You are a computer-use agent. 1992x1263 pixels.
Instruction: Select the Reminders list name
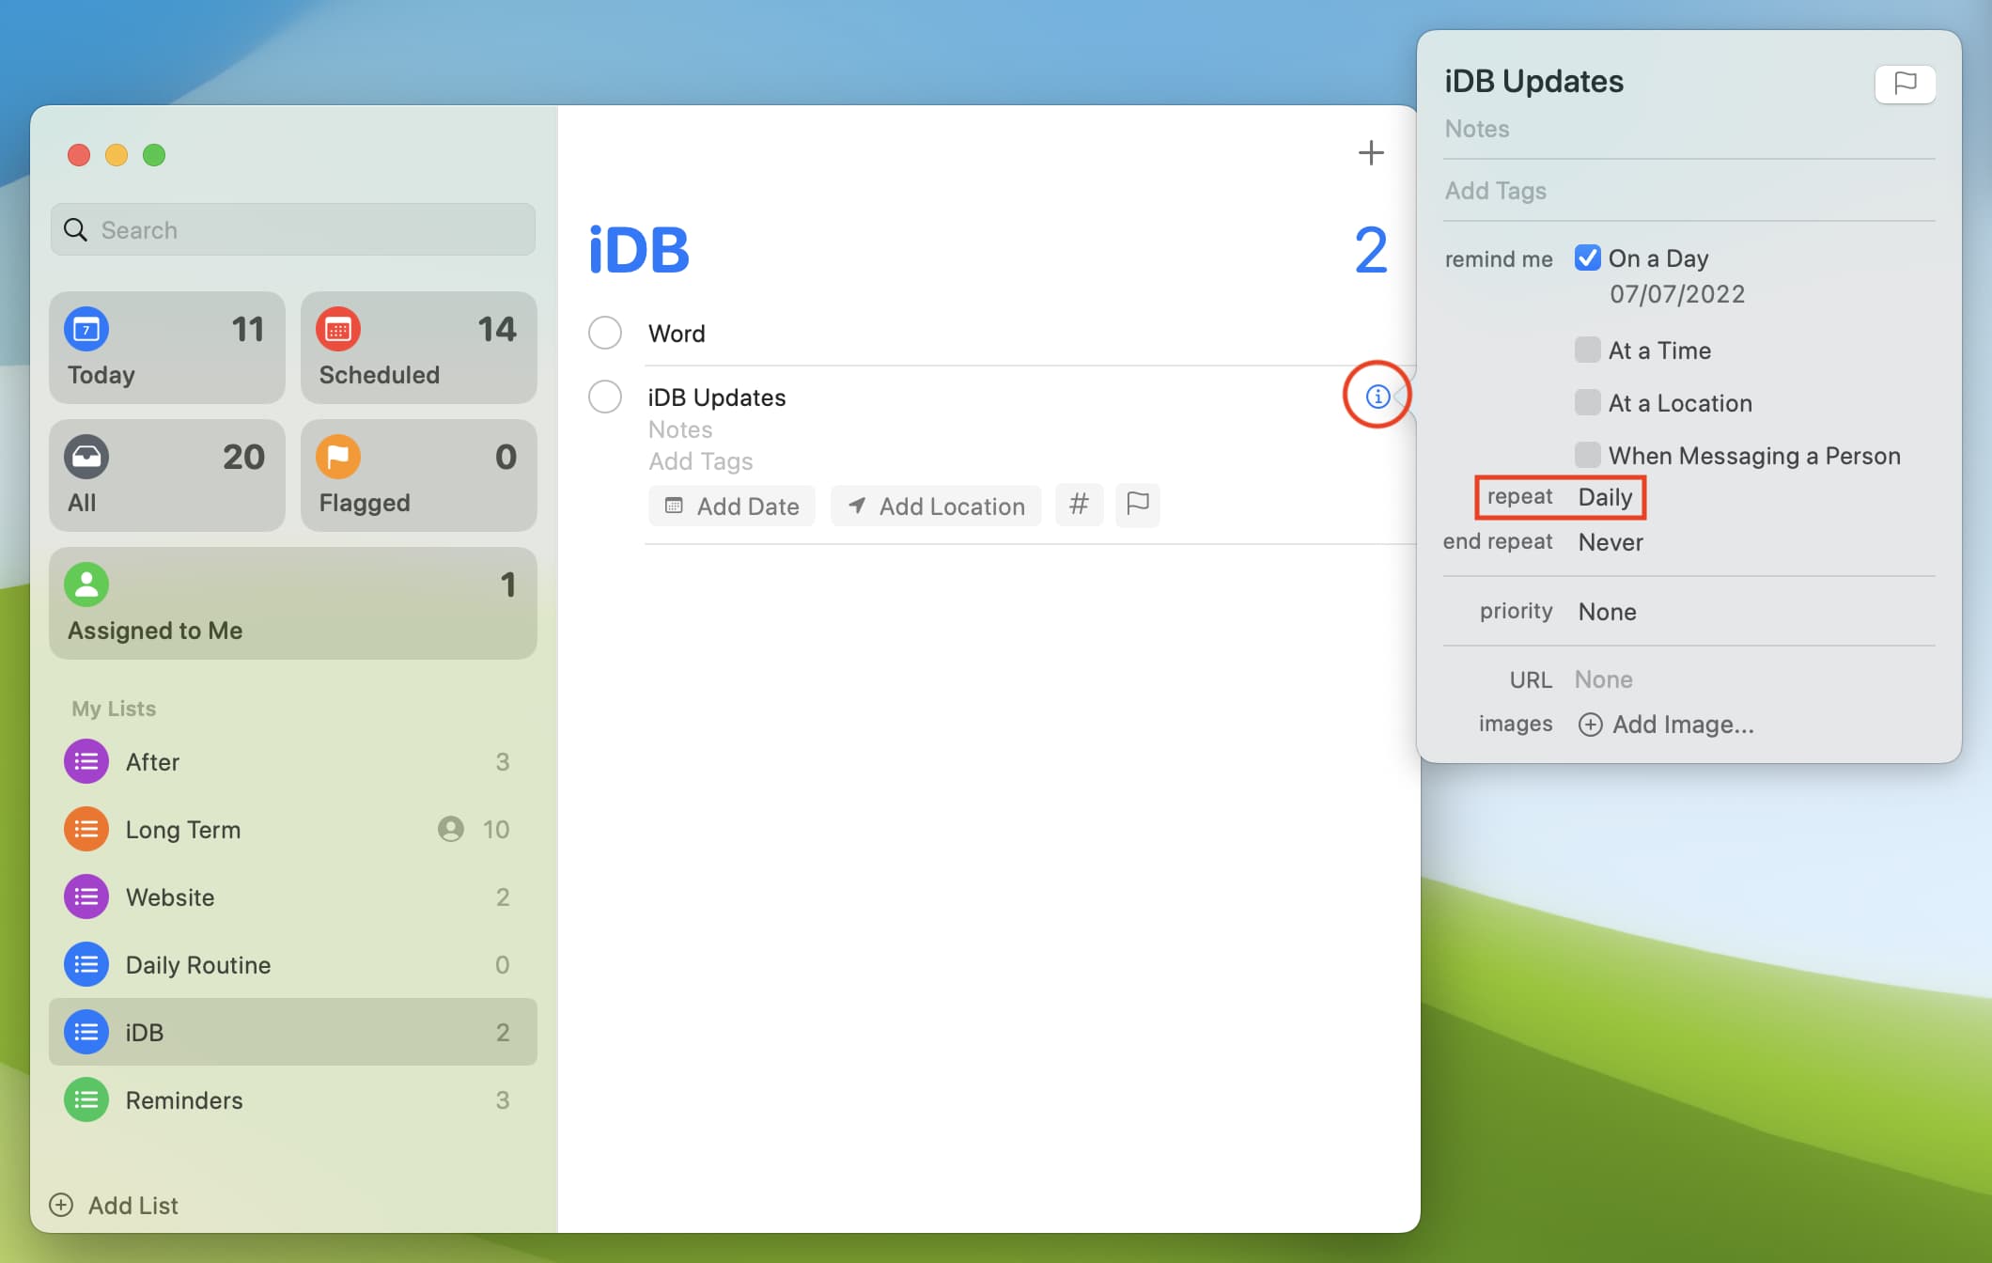click(x=184, y=1100)
